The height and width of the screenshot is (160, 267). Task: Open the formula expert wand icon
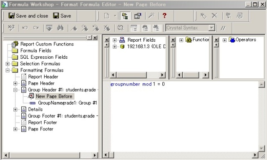(x=151, y=16)
